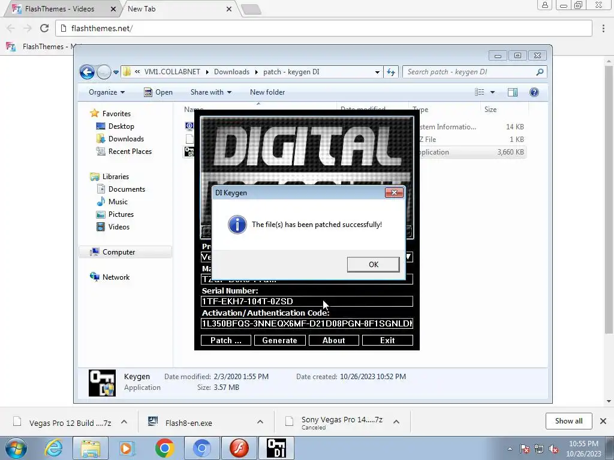Sort by Size column header

tap(490, 110)
